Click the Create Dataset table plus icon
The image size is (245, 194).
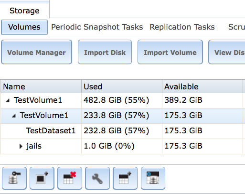pos(125,178)
